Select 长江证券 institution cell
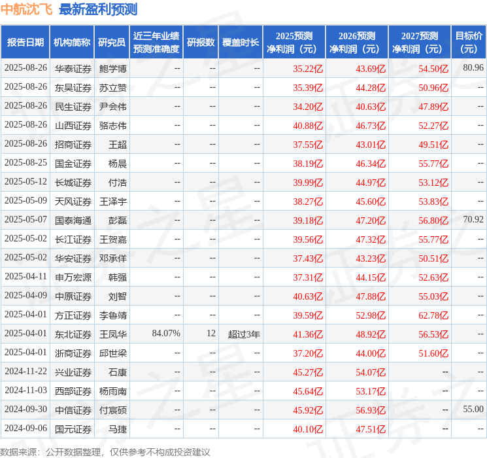Image resolution: width=487 pixels, height=458 pixels. pyautogui.click(x=73, y=239)
